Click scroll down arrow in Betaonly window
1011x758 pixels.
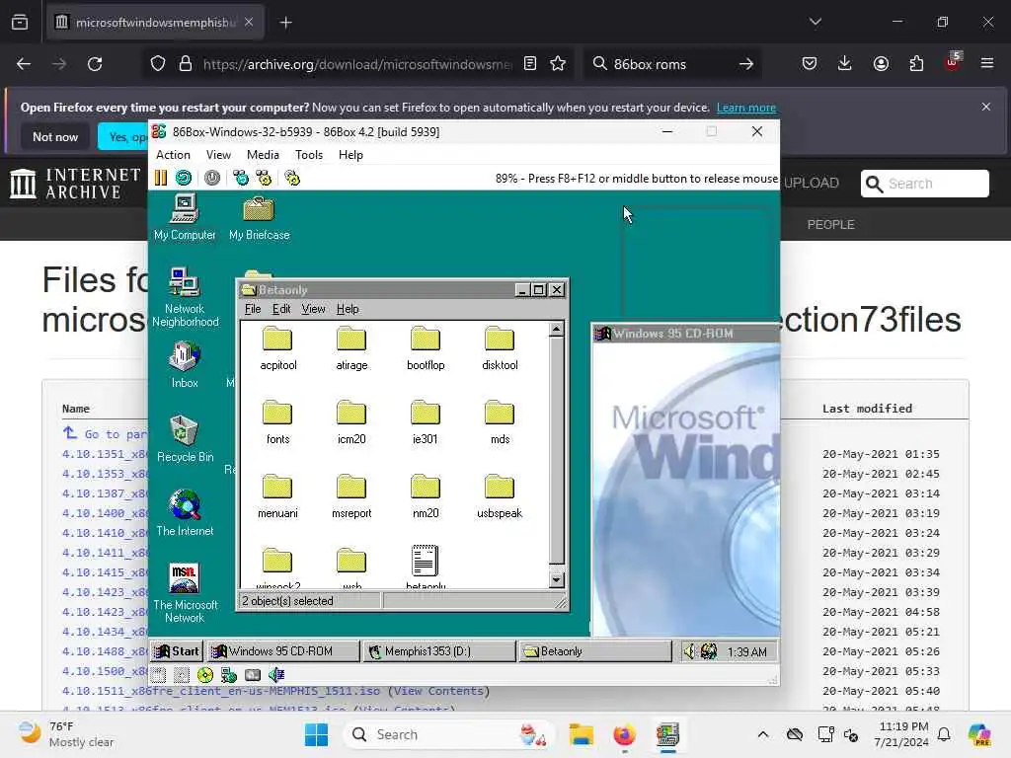click(556, 580)
